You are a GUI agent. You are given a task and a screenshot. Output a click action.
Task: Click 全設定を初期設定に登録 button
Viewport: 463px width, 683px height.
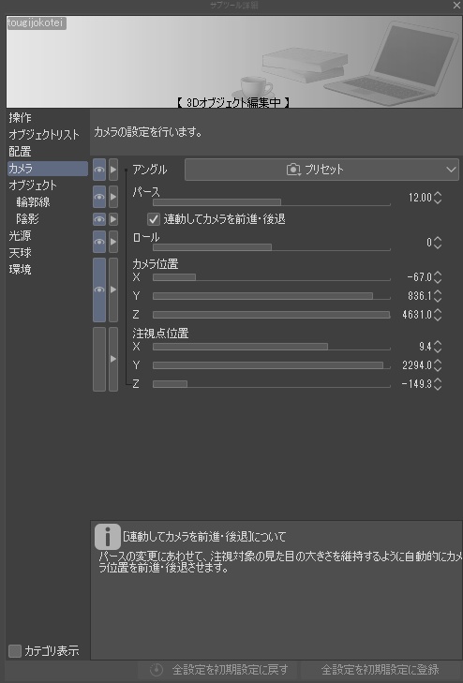click(x=381, y=670)
